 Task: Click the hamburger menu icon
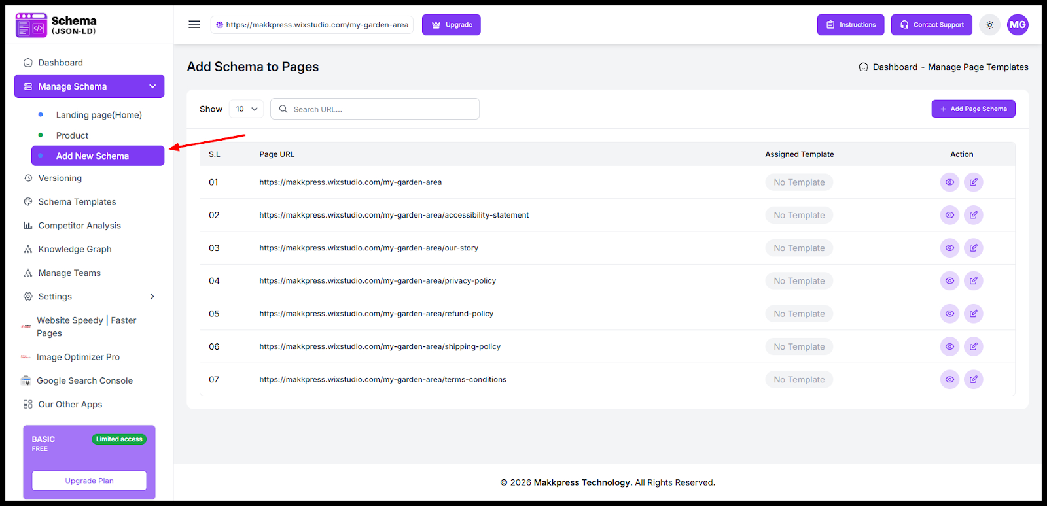pyautogui.click(x=194, y=24)
